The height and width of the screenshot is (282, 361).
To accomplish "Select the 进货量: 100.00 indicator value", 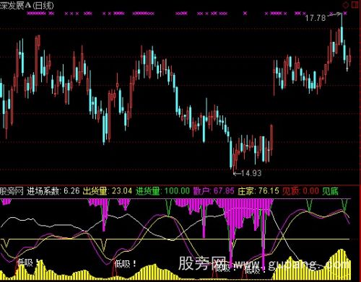I will click(x=162, y=191).
